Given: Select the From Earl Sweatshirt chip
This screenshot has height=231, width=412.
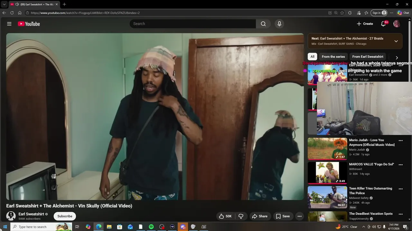Looking at the screenshot, I should coord(368,56).
